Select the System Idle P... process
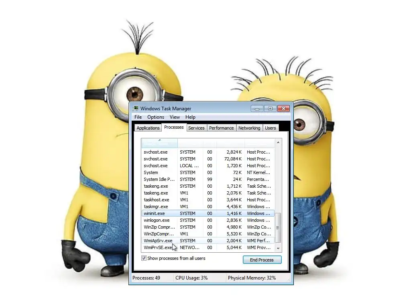 208,179
